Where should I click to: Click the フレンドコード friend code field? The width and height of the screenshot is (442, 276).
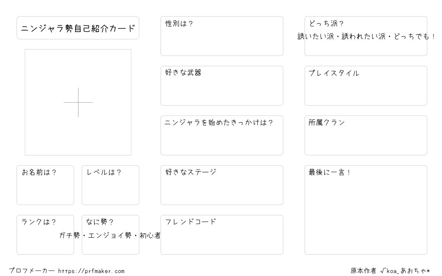point(222,235)
